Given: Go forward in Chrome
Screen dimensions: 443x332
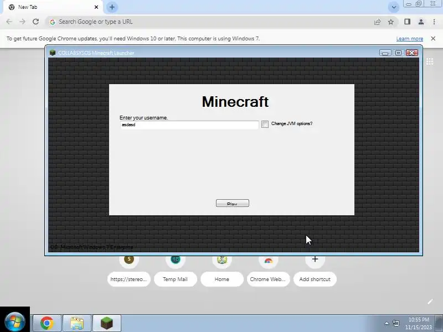Looking at the screenshot, I should pos(22,22).
